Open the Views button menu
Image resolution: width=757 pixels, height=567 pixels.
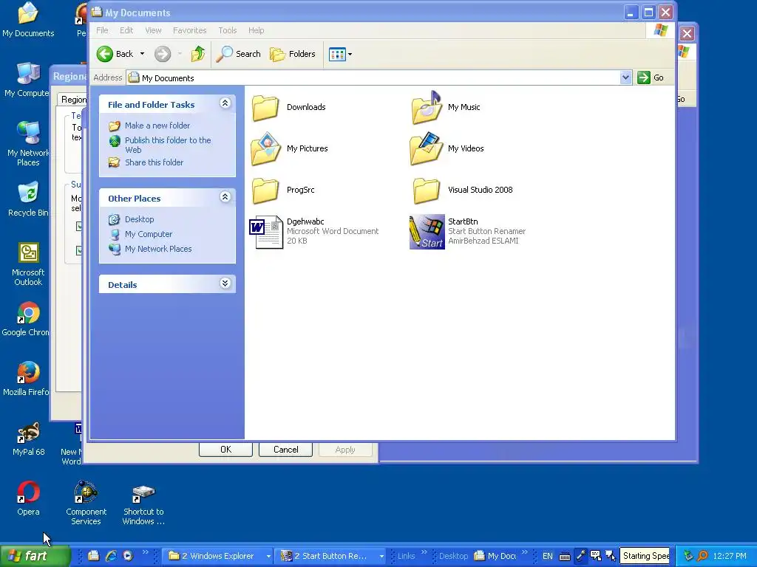point(340,54)
